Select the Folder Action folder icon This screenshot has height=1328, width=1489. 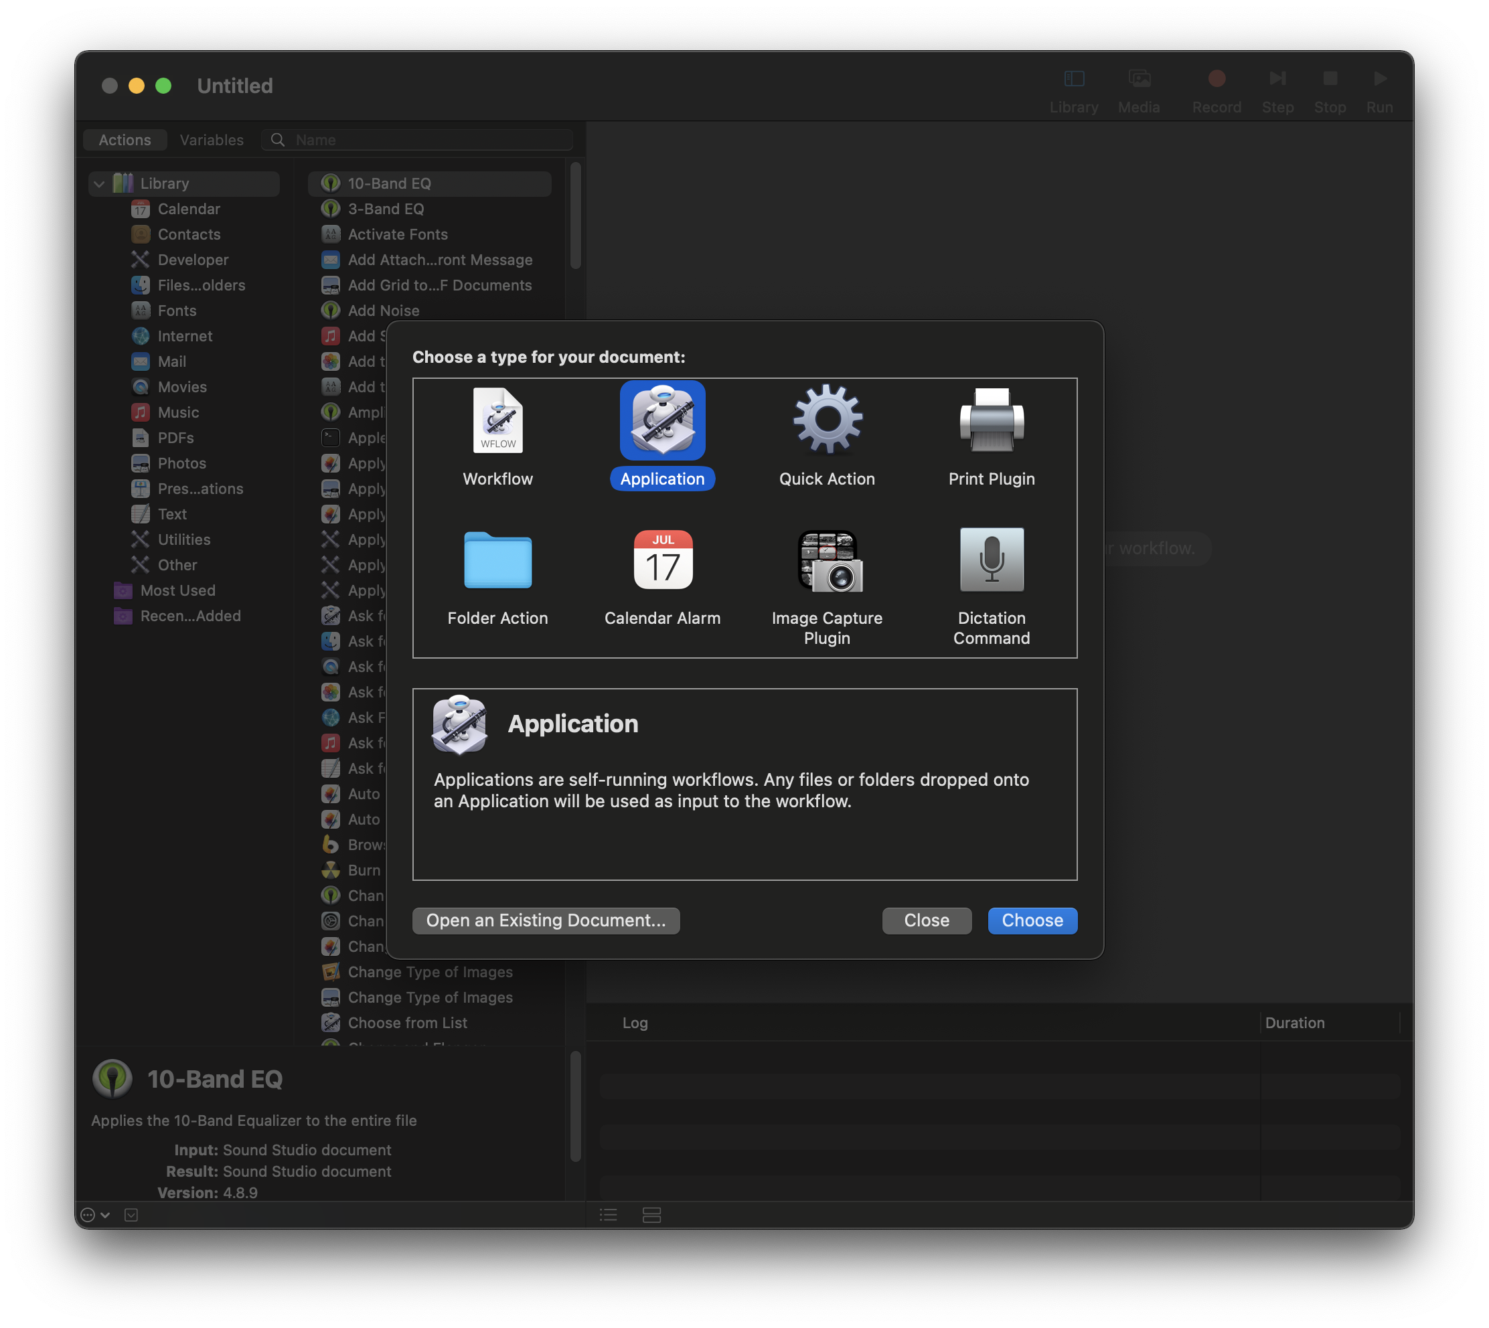[x=498, y=560]
